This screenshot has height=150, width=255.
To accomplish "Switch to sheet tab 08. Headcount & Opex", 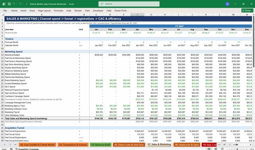I will click(187, 145).
